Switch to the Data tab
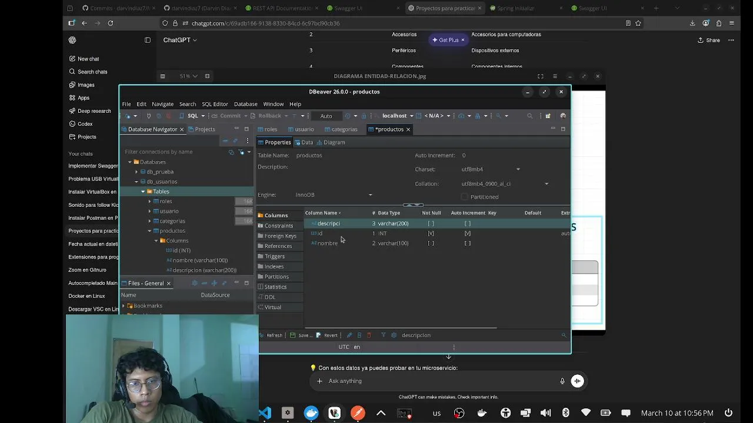 pyautogui.click(x=304, y=142)
